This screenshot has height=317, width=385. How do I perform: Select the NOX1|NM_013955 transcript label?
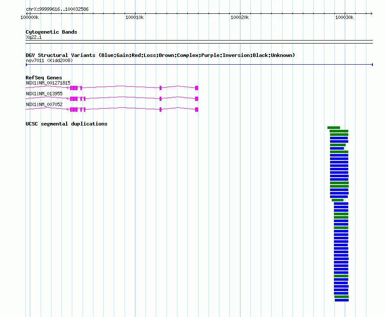(44, 94)
